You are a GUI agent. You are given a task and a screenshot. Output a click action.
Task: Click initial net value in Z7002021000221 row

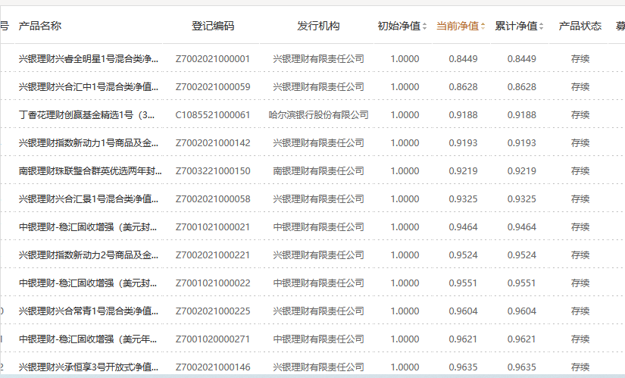(x=405, y=255)
